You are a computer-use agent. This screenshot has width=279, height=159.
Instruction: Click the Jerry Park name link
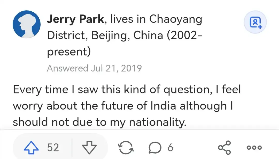tap(75, 19)
